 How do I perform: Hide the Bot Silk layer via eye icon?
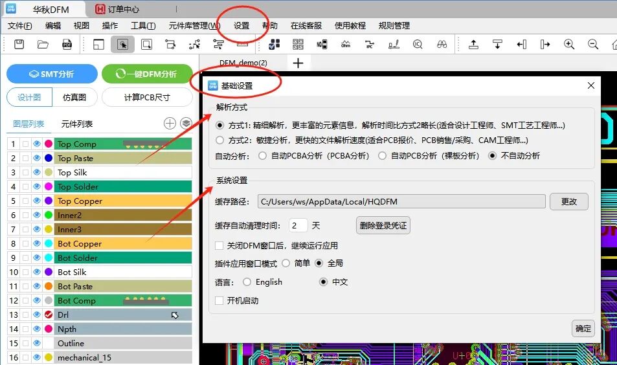tap(37, 272)
